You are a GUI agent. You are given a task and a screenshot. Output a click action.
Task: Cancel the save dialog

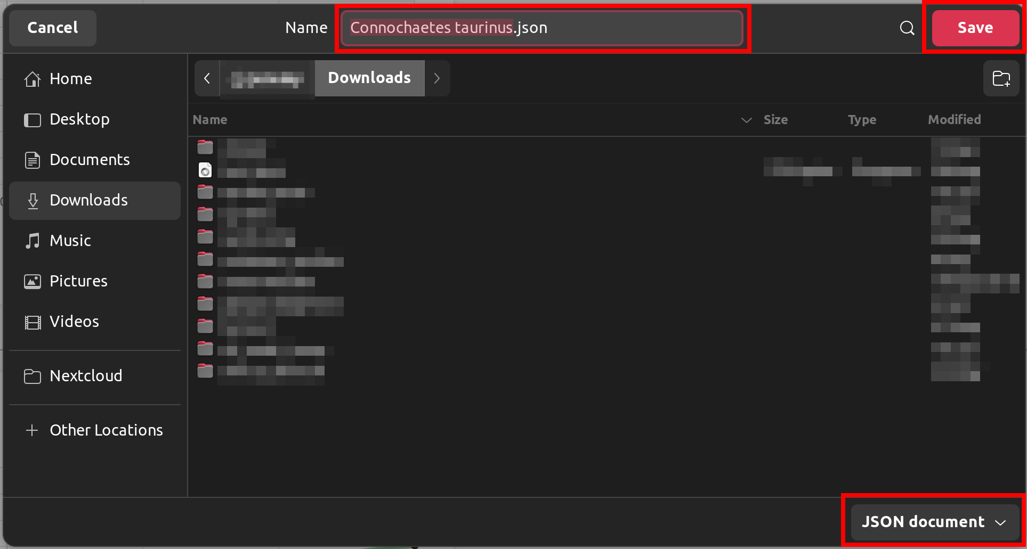pyautogui.click(x=52, y=28)
